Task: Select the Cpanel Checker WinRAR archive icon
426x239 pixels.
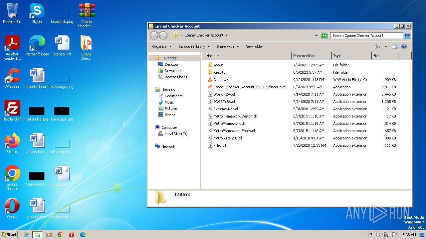Action: tap(87, 15)
